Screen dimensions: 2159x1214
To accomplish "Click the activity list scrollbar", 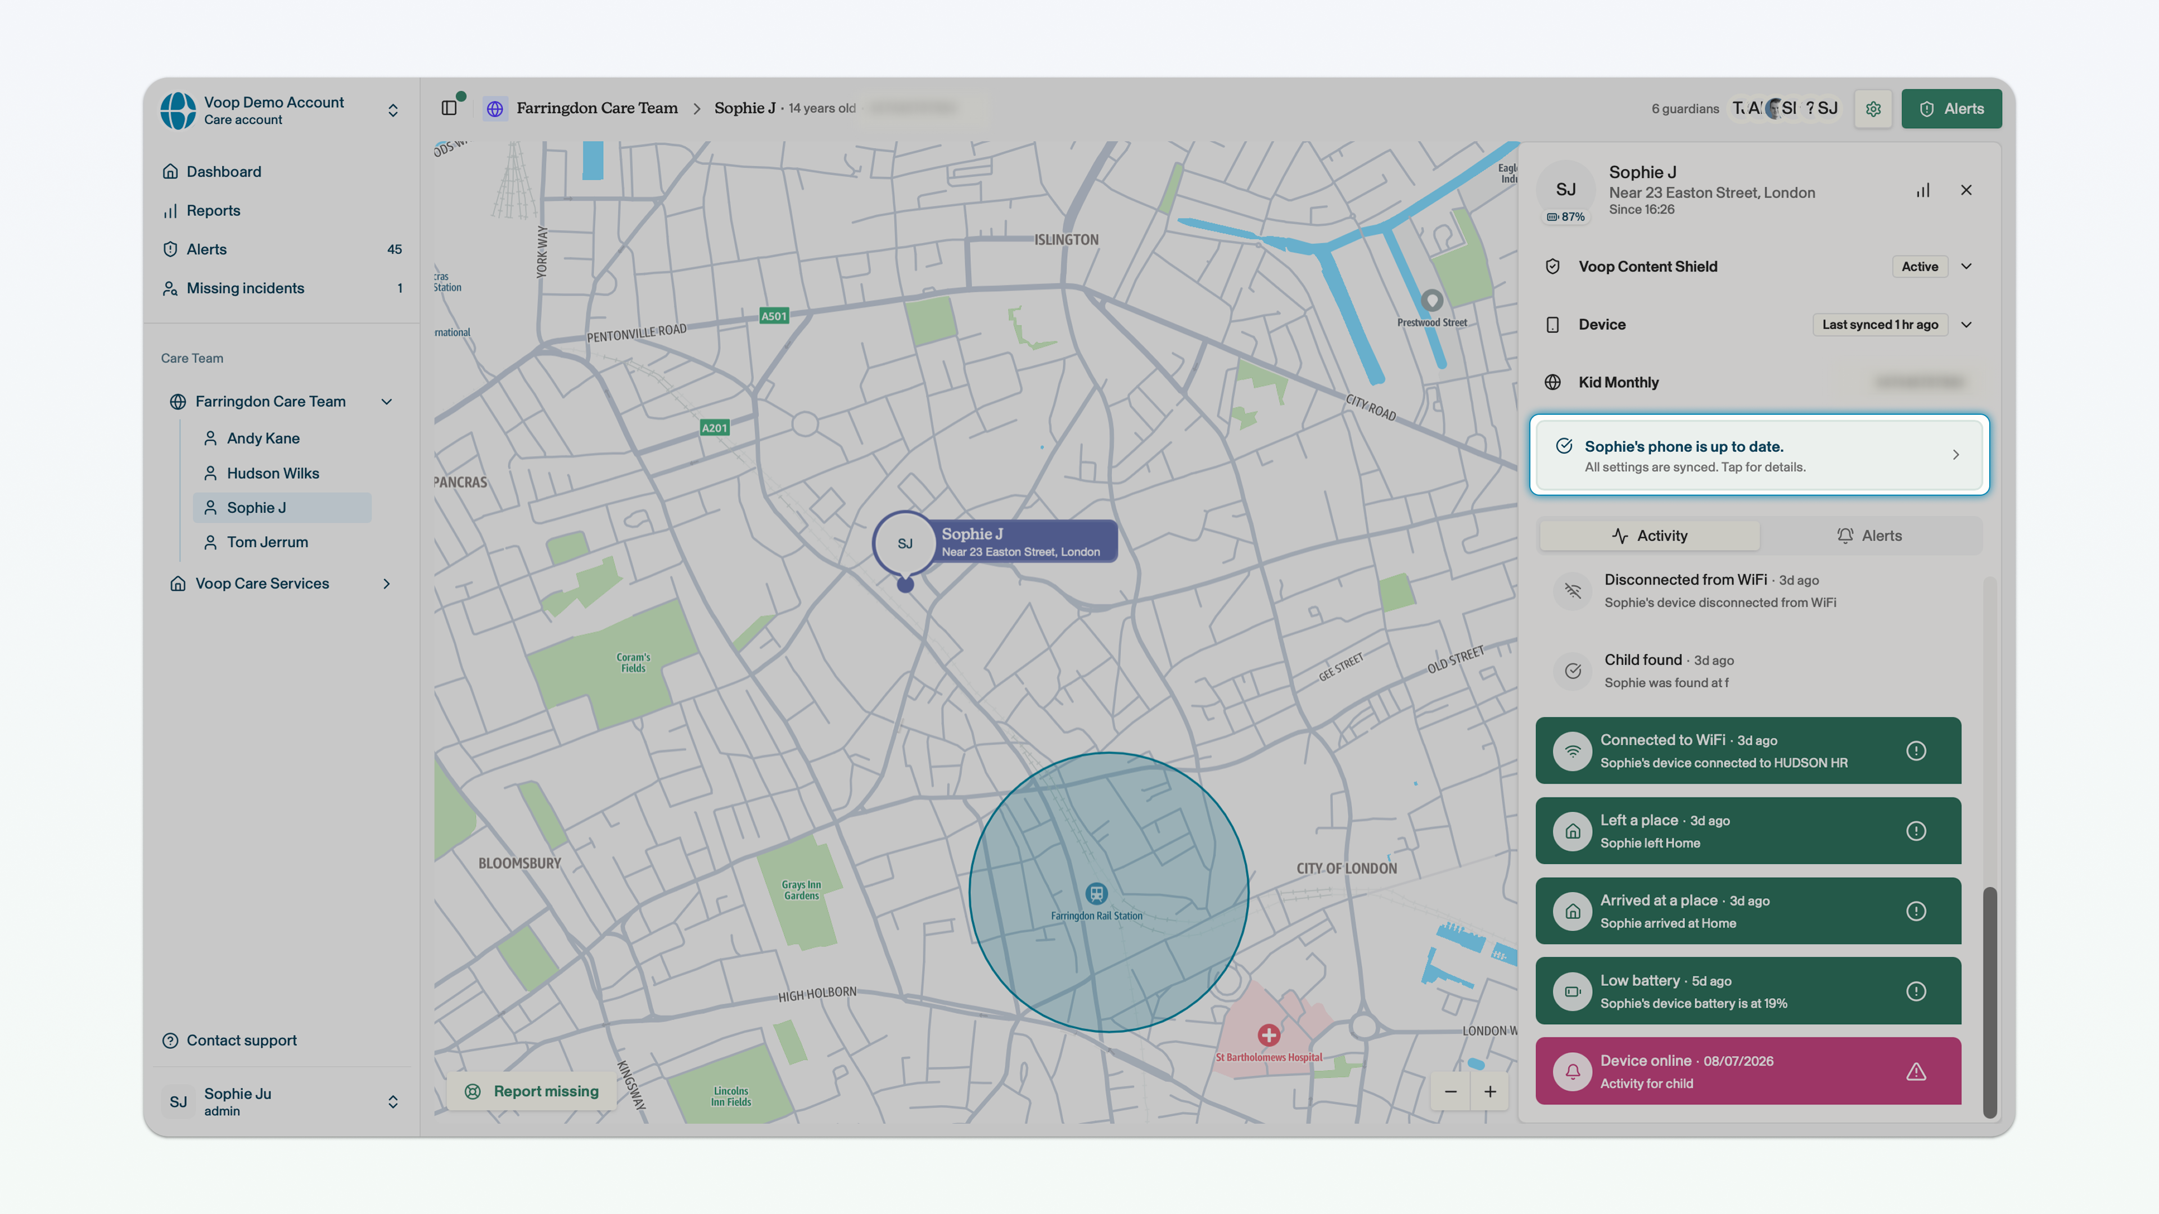I will pos(1990,1002).
